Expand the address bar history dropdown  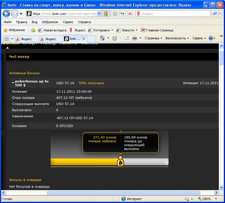(99, 14)
